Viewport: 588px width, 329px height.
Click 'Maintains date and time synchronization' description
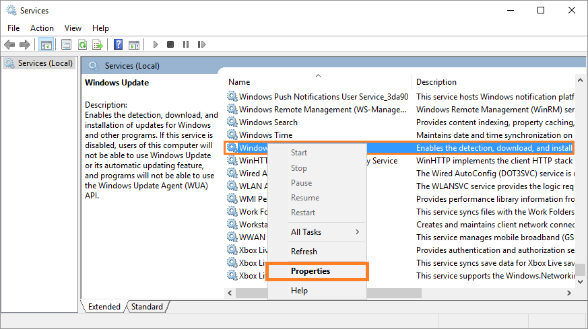(x=494, y=135)
